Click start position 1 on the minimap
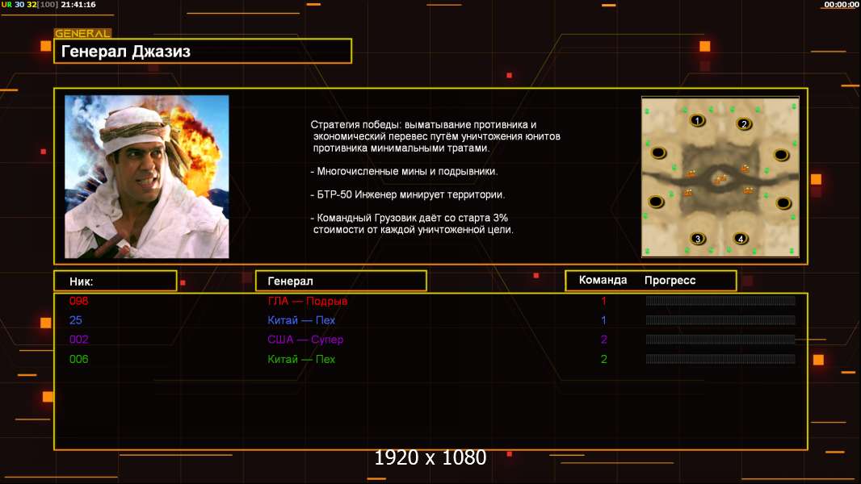Screen dimensions: 861x484 [x=697, y=120]
